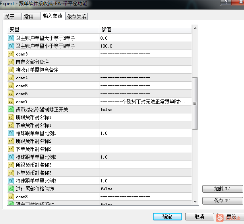Click the empty value cell of 自定义部分备注

coord(145,62)
